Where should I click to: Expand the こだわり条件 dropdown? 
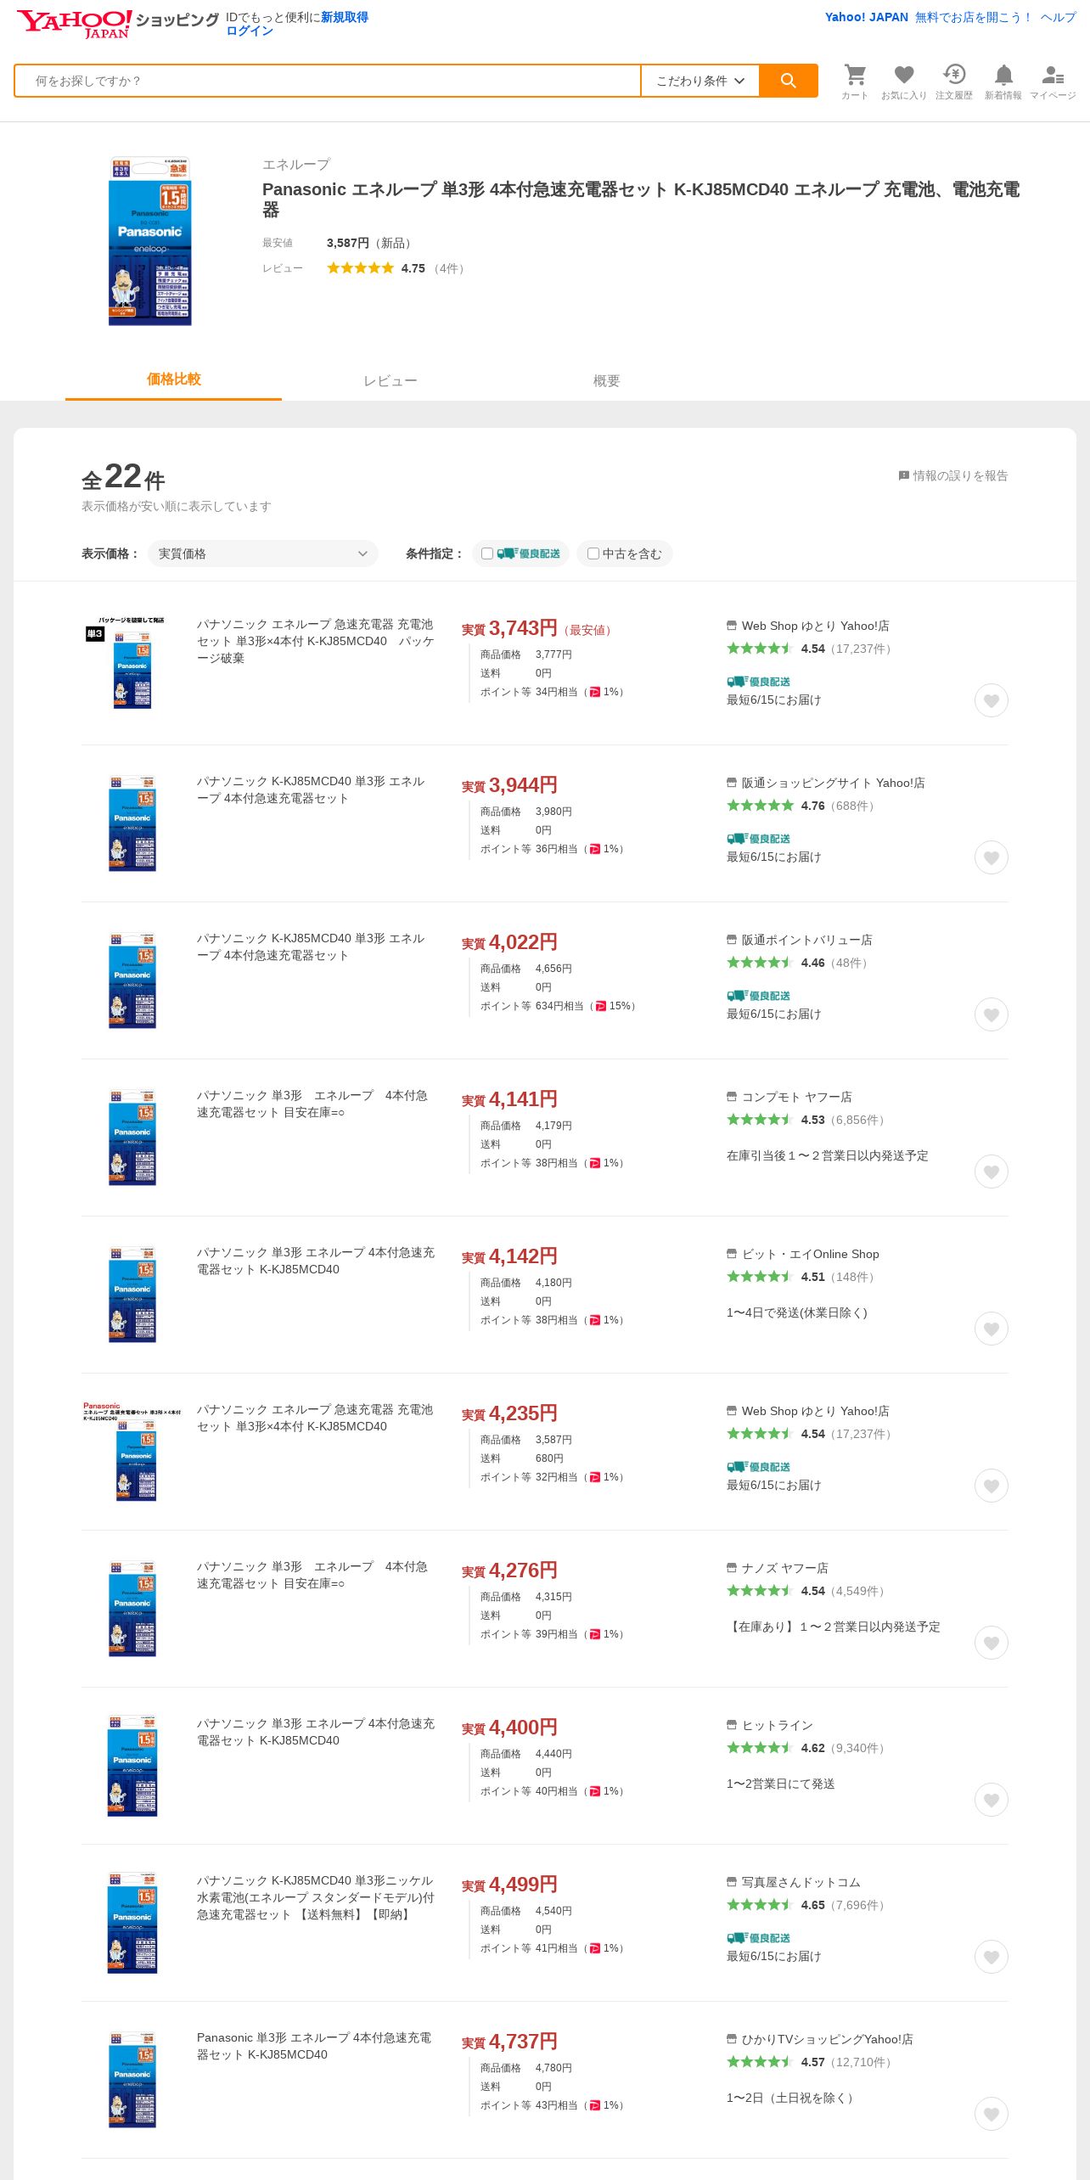[x=700, y=81]
